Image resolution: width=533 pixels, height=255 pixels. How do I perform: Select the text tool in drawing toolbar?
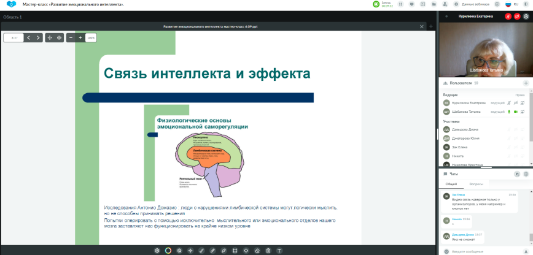pos(279,250)
